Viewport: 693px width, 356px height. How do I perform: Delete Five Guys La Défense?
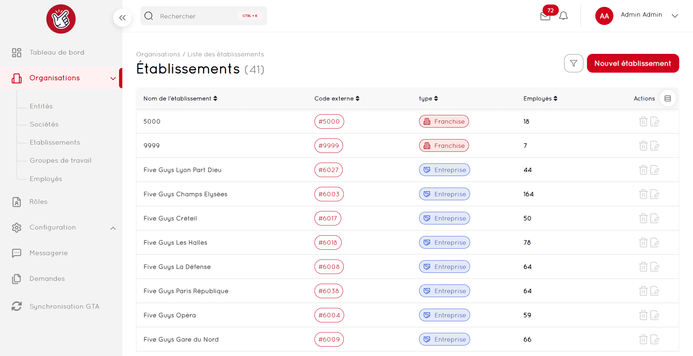click(643, 267)
